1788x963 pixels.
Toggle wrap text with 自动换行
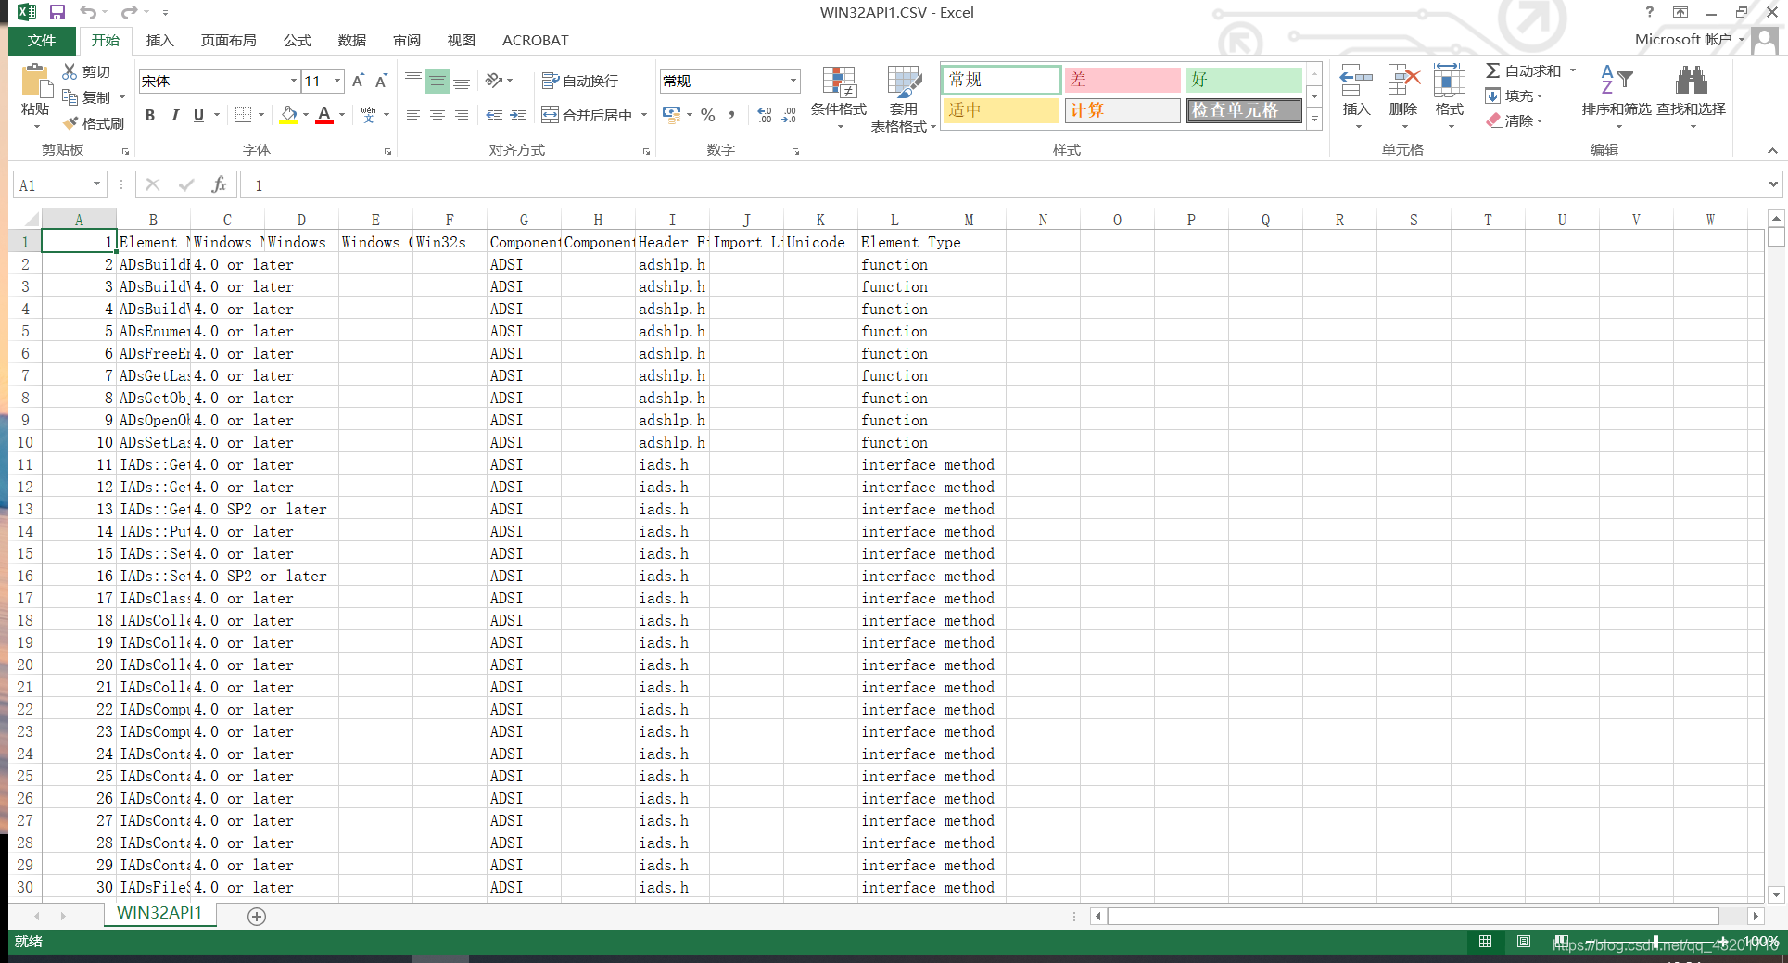(580, 81)
